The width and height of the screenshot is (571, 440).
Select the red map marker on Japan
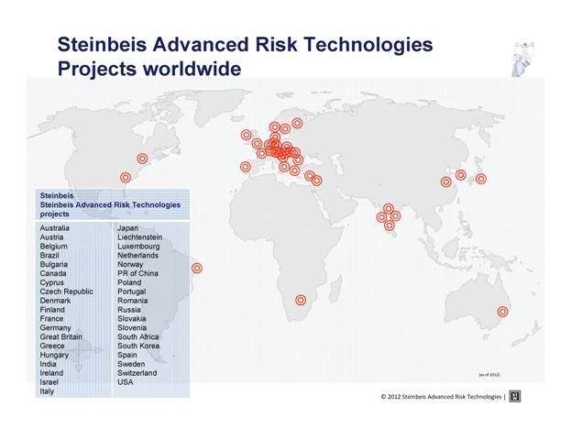[x=481, y=179]
